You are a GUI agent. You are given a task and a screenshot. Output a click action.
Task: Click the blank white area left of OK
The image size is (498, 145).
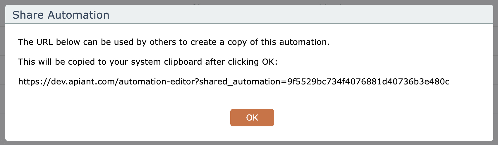pyautogui.click(x=117, y=118)
